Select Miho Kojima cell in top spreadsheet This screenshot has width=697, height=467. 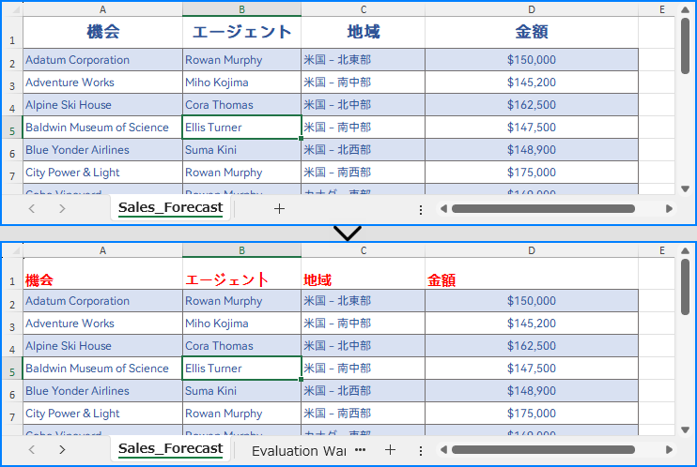[x=241, y=83]
